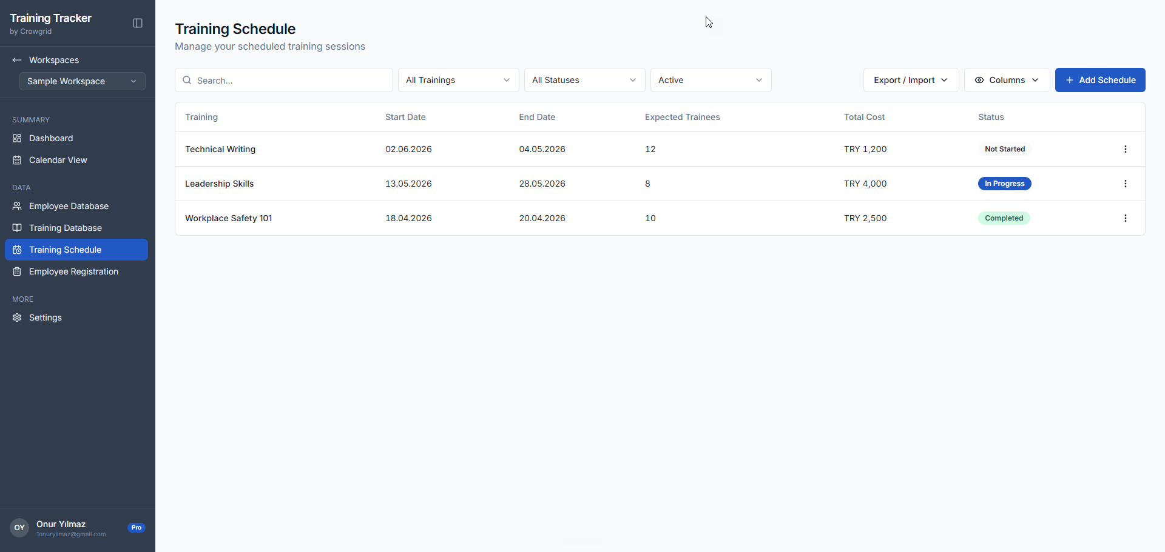The height and width of the screenshot is (552, 1165).
Task: Click expected trainees value 8
Action: [647, 184]
